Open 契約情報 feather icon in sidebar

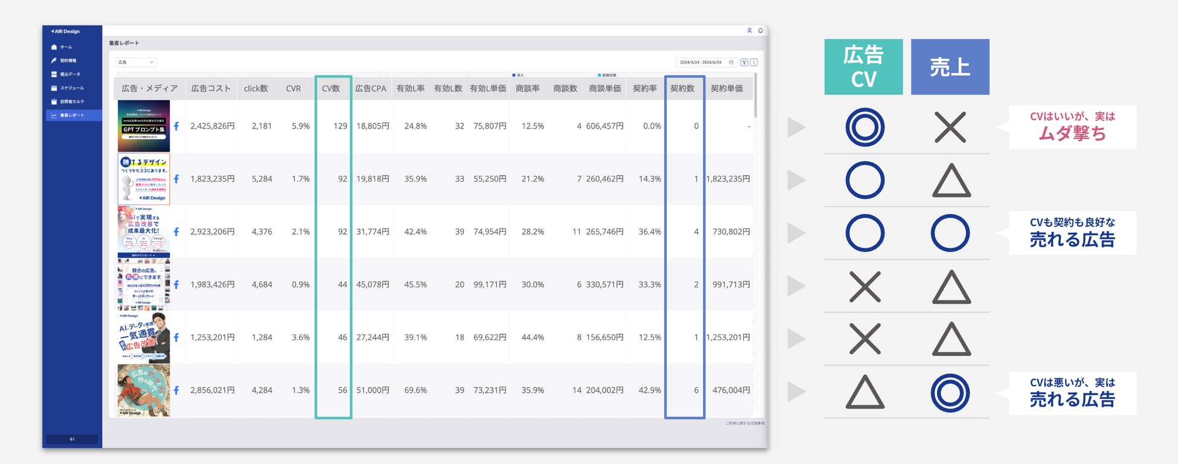click(54, 60)
